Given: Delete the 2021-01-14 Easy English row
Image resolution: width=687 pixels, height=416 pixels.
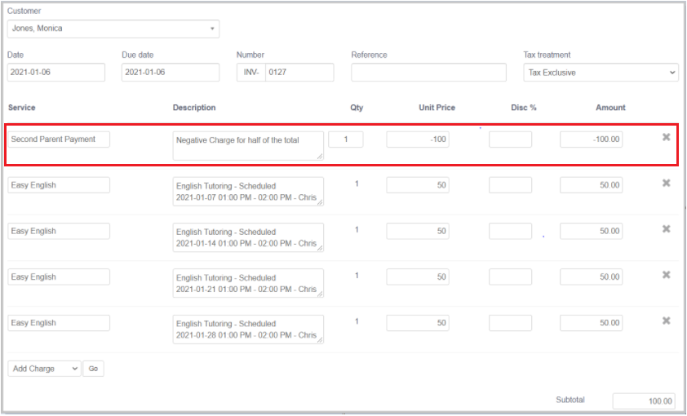Looking at the screenshot, I should (666, 229).
